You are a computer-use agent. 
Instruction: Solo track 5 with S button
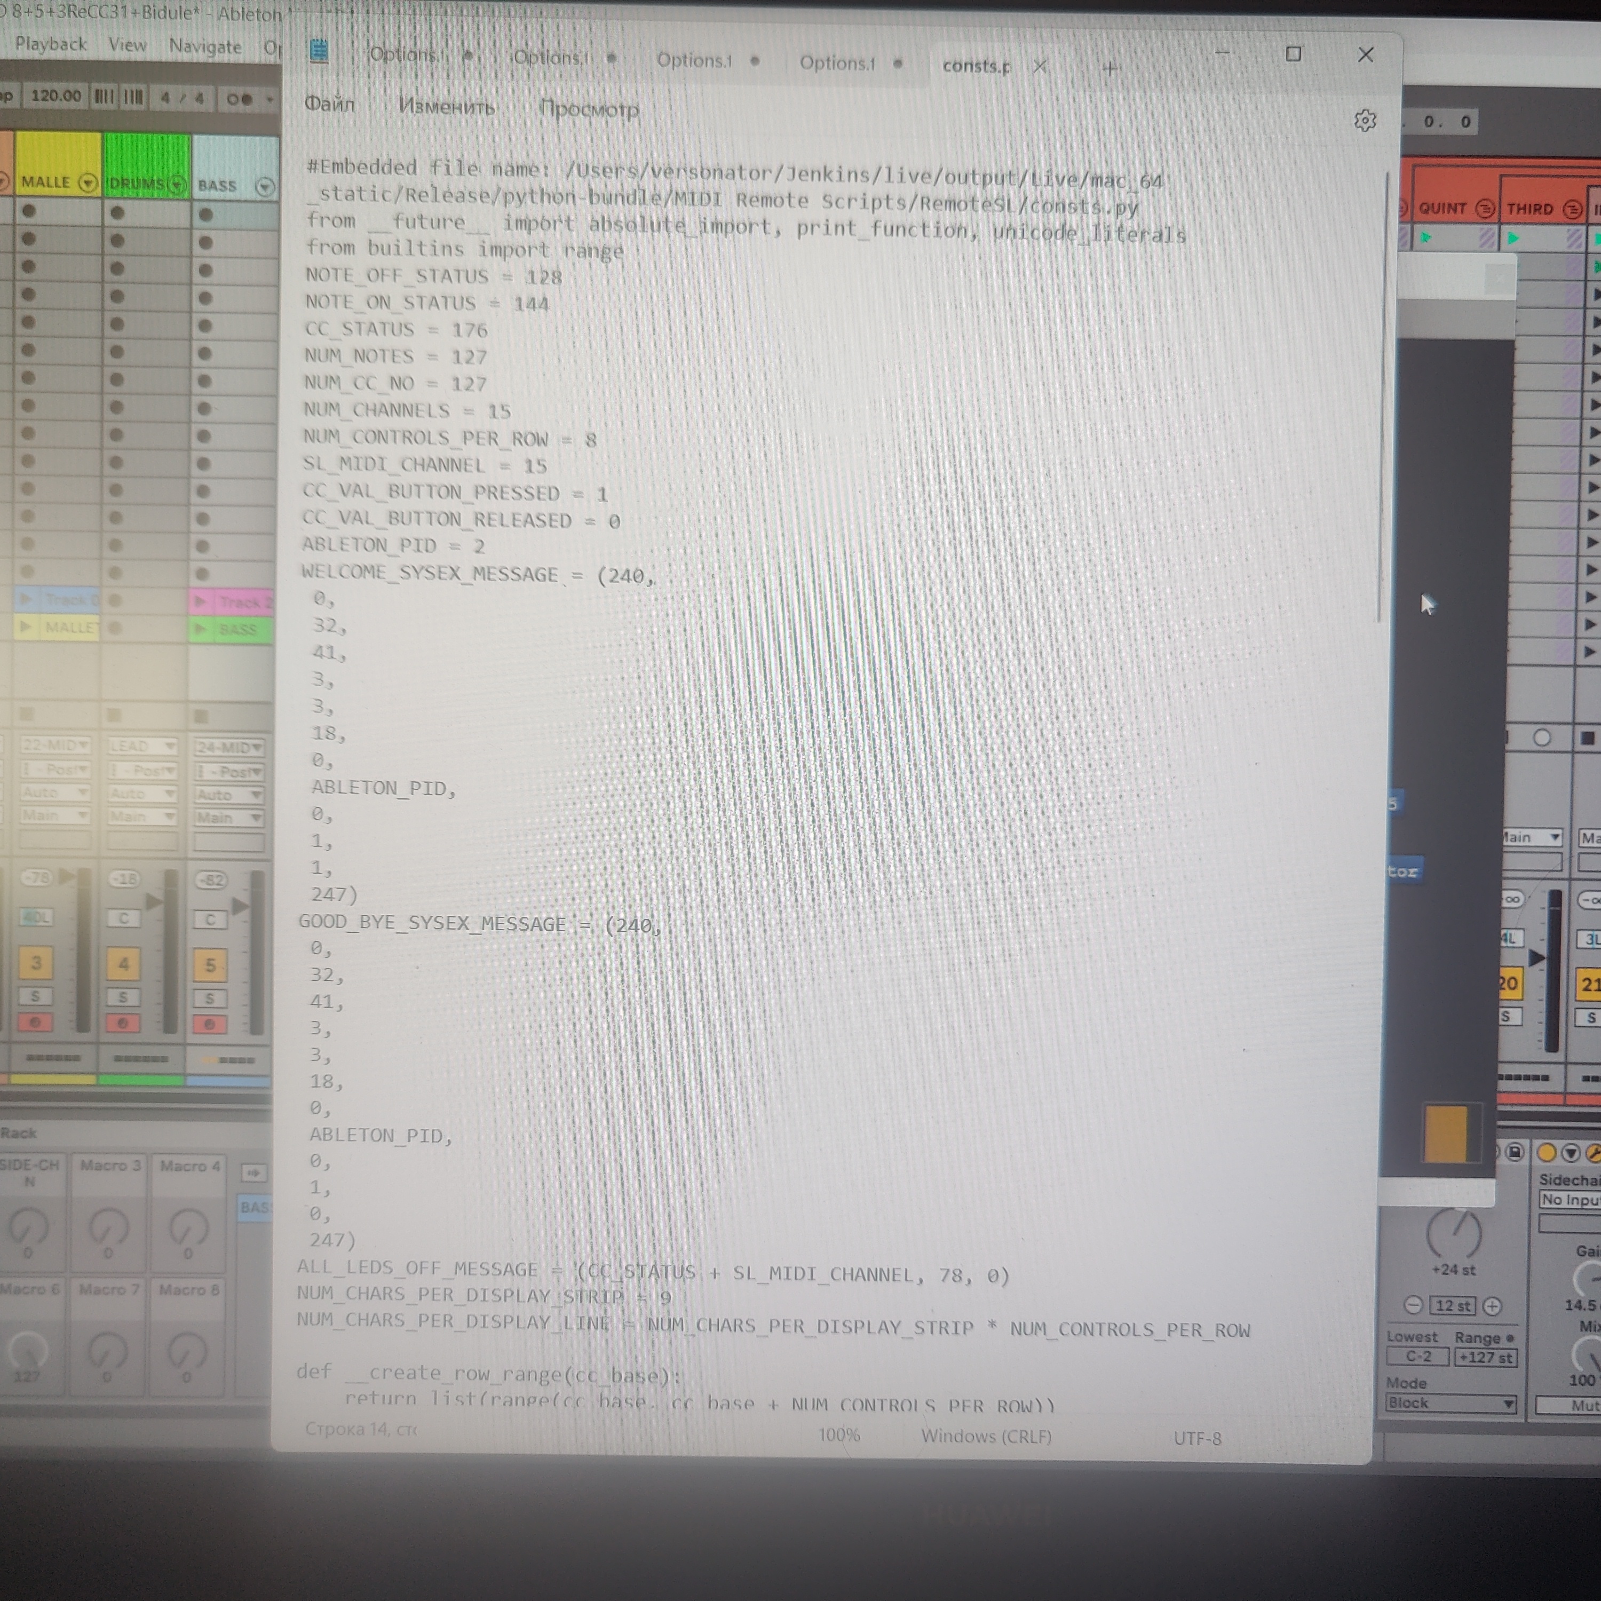(x=210, y=998)
